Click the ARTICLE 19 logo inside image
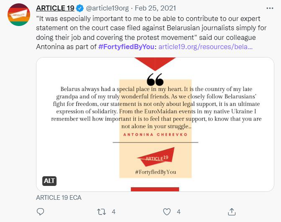Viewport: 281px width, 222px height. (x=155, y=159)
